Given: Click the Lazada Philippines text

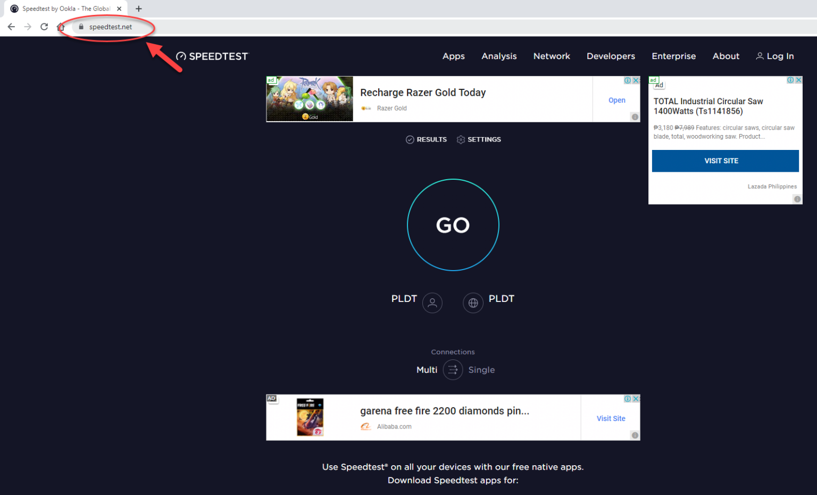Looking at the screenshot, I should click(772, 187).
